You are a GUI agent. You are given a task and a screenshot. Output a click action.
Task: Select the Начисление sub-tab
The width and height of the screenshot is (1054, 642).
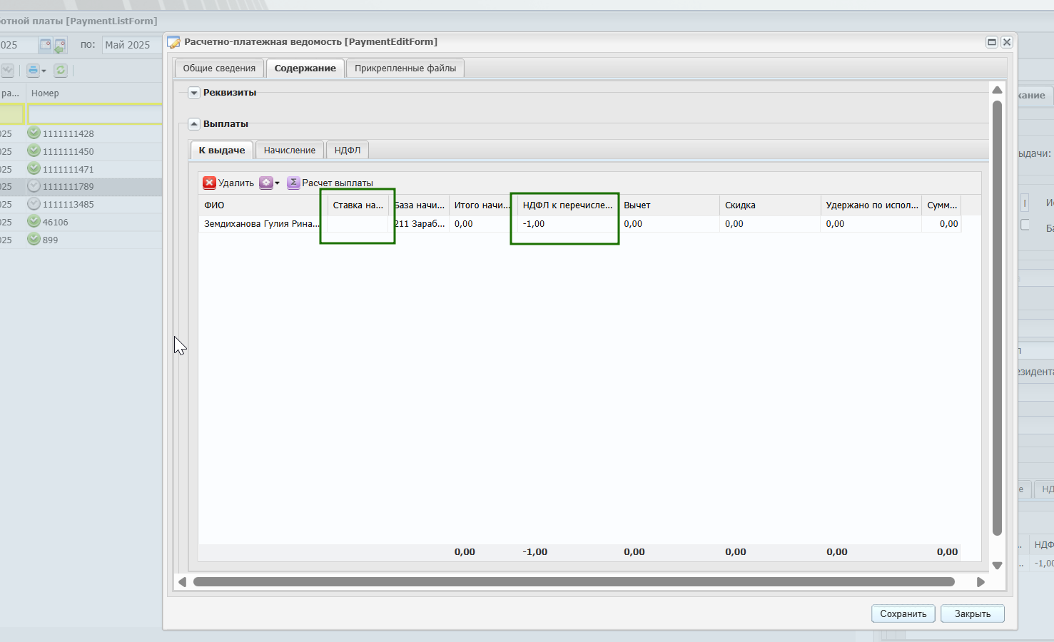coord(290,150)
